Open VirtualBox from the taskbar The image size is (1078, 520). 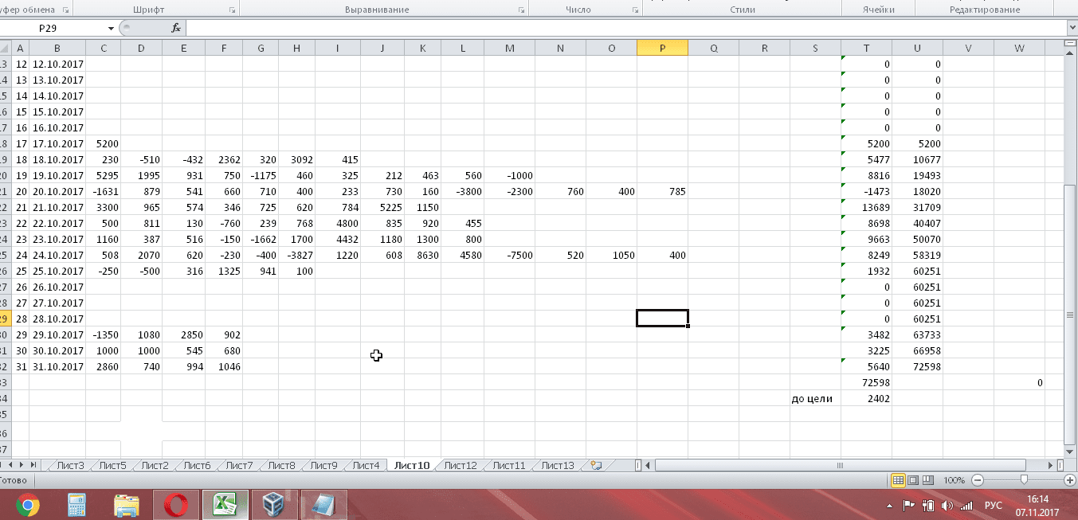coord(275,505)
